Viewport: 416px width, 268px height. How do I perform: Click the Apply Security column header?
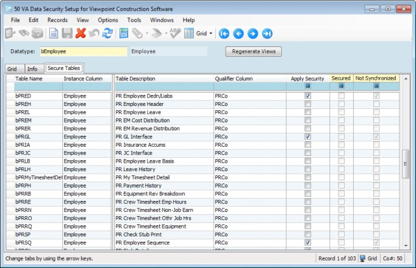point(308,79)
